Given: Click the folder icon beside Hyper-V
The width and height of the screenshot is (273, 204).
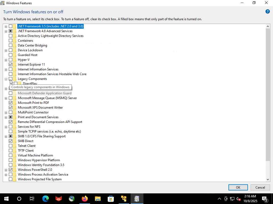Looking at the screenshot, I should coord(15,60).
